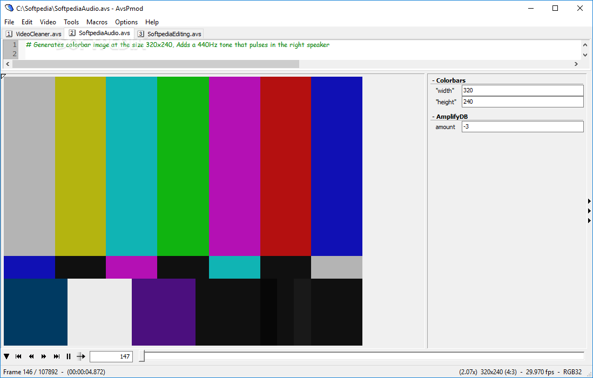Step back one frame button
Image resolution: width=593 pixels, height=378 pixels.
tap(31, 356)
